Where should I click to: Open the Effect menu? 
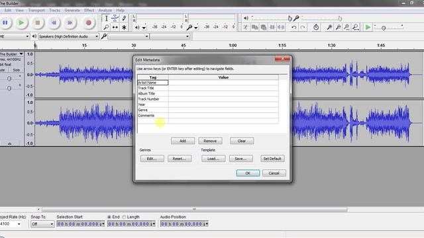89,11
